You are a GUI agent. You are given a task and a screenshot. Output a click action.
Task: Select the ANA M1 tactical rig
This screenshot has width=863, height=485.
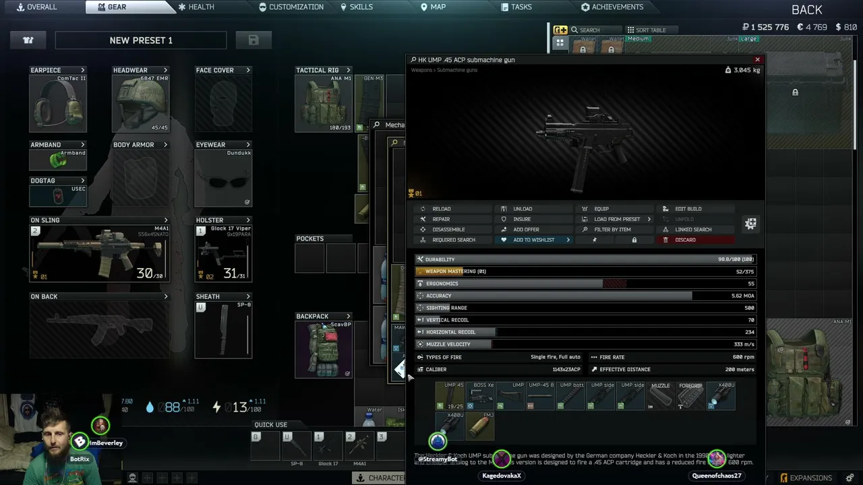point(324,103)
